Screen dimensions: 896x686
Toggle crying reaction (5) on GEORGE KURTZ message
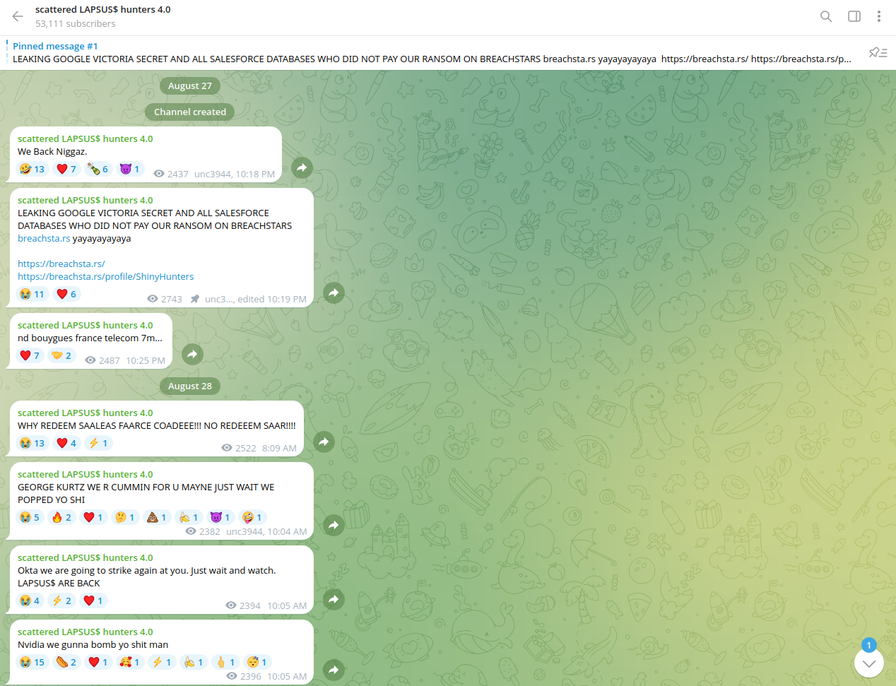pyautogui.click(x=30, y=517)
